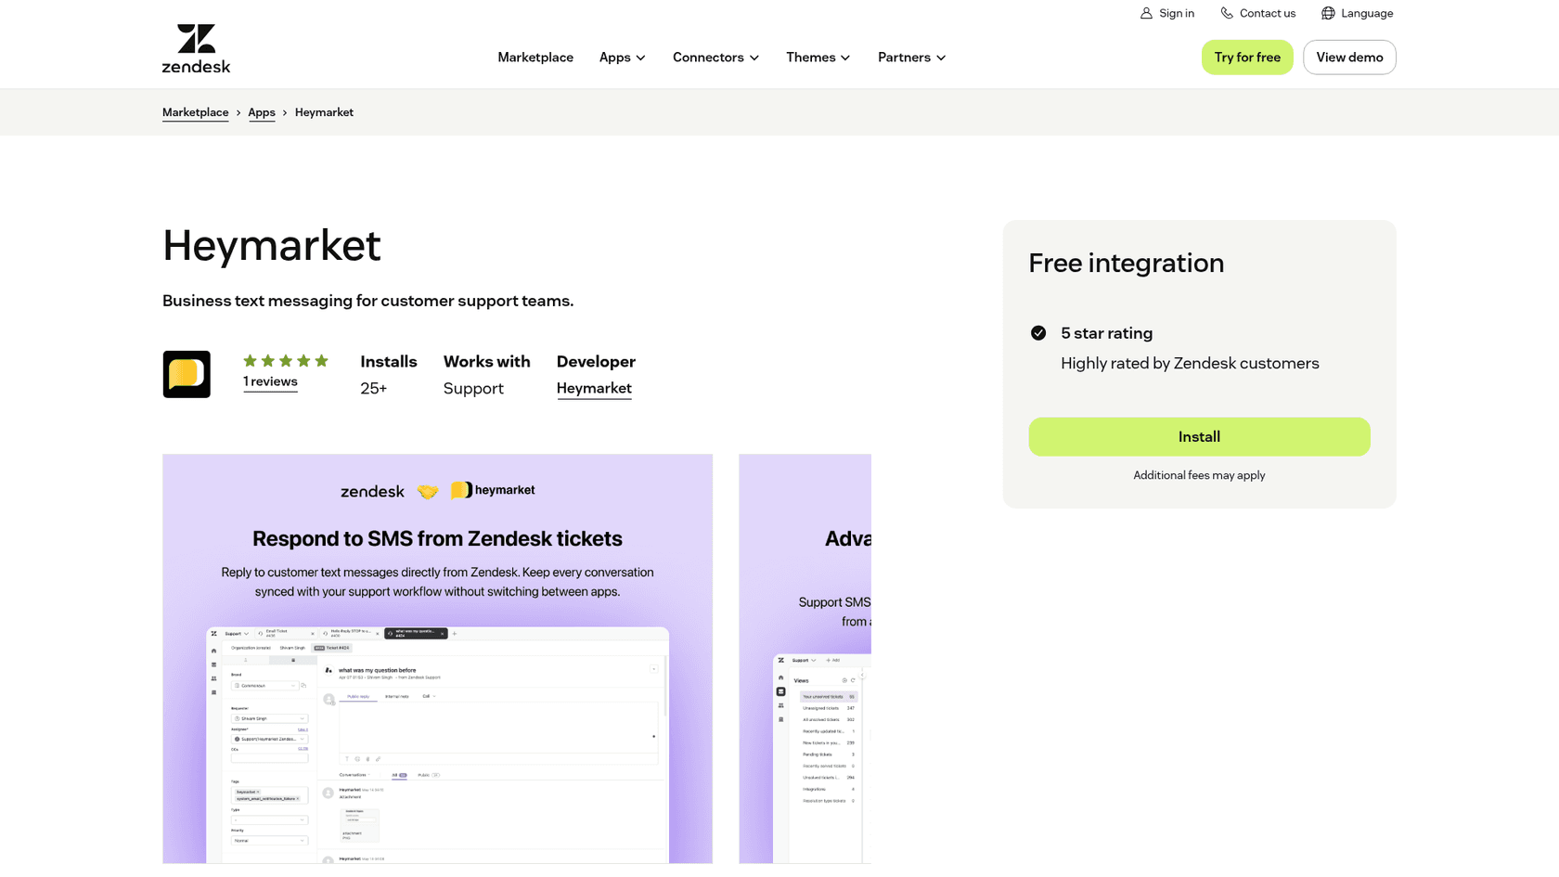The height and width of the screenshot is (877, 1559).
Task: Open Marketplace in the top navigation
Action: (x=535, y=58)
